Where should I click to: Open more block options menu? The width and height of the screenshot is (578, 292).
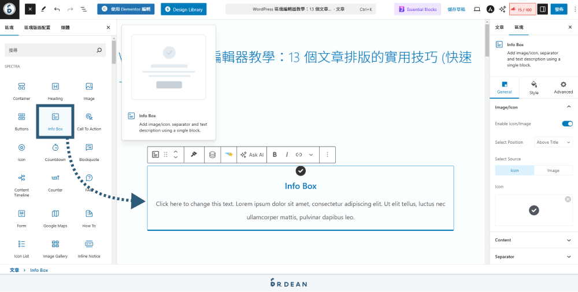tap(327, 155)
